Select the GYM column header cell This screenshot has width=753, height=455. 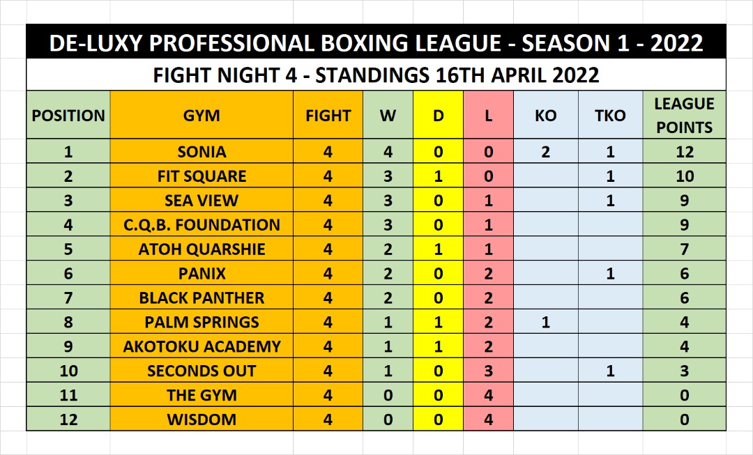point(201,116)
